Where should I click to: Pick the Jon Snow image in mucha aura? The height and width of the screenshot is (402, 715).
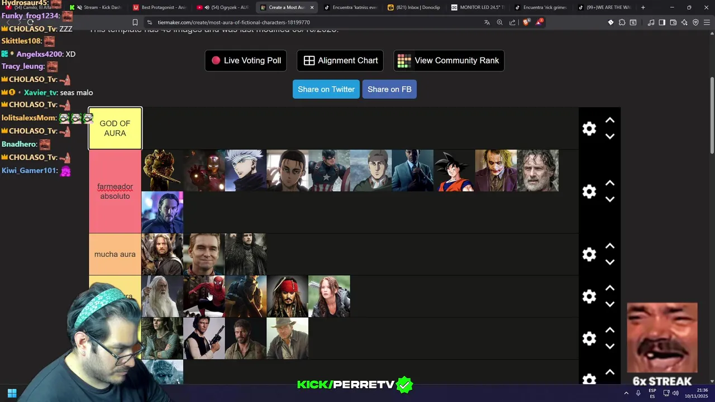[246, 254]
